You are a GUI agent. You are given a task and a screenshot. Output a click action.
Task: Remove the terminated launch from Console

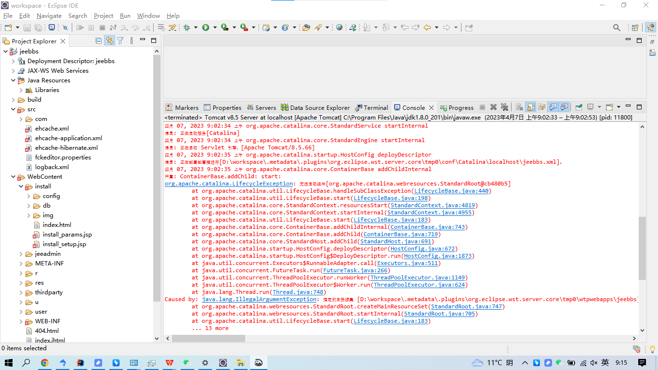click(493, 107)
